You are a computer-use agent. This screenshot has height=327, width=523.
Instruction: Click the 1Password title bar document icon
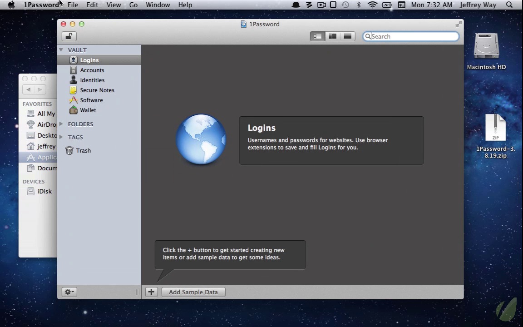pyautogui.click(x=243, y=24)
